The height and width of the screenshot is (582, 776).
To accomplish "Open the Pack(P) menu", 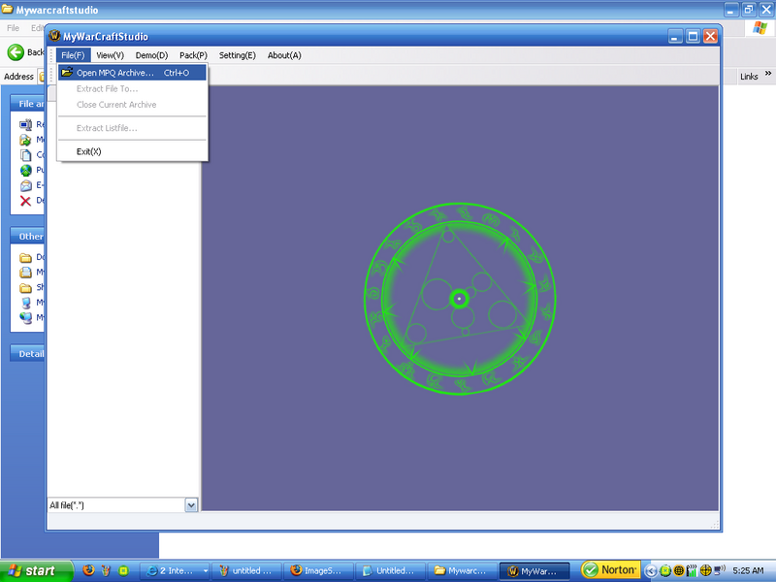I will pos(193,55).
